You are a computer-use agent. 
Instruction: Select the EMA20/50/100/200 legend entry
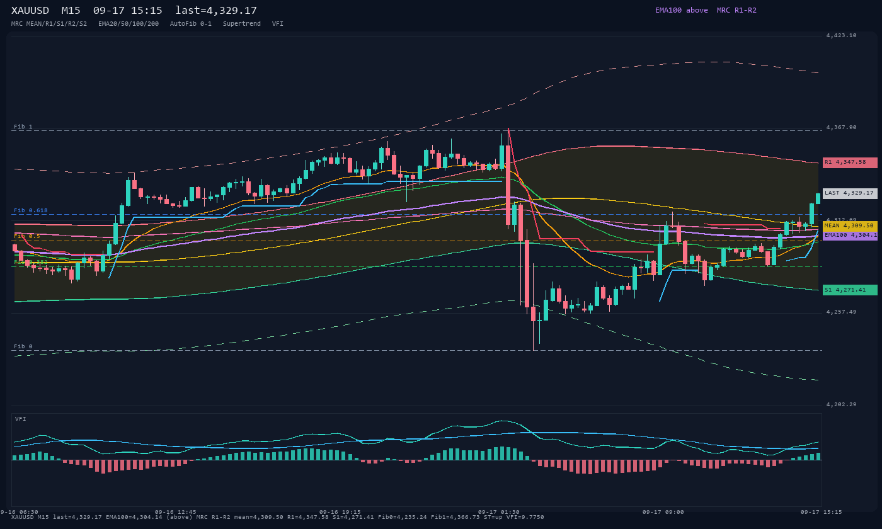click(129, 23)
